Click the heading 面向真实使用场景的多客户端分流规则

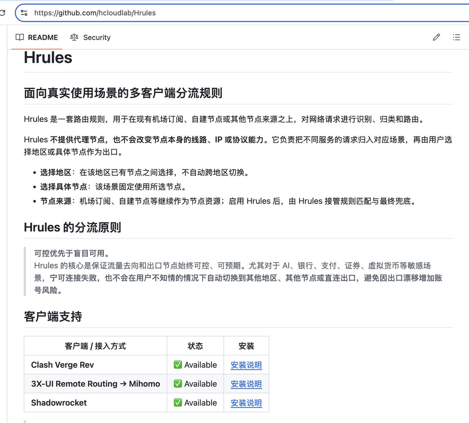(x=123, y=93)
